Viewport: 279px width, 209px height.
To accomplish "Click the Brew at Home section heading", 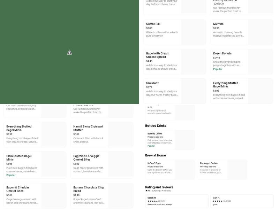I will [x=156, y=155].
